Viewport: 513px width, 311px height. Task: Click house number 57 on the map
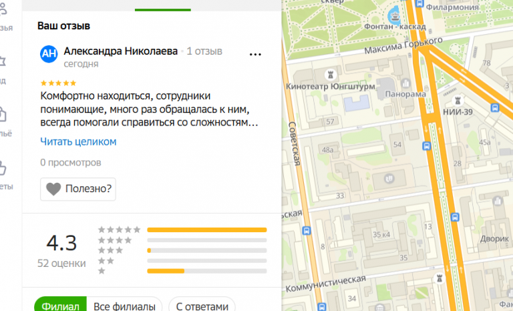pos(330,121)
